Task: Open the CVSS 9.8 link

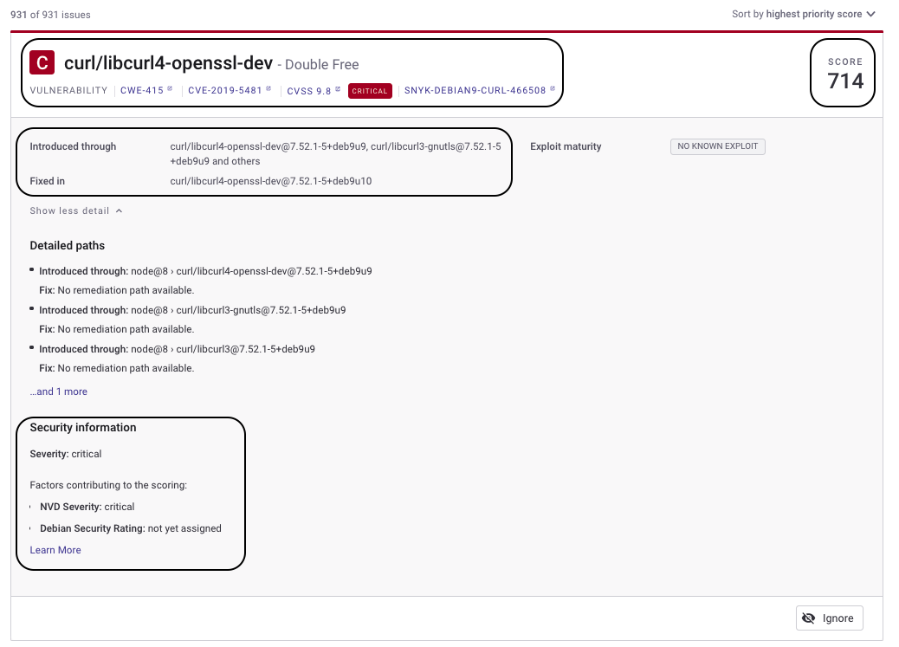Action: pyautogui.click(x=309, y=91)
